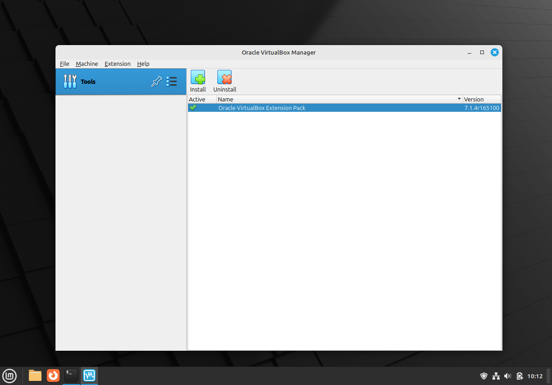This screenshot has height=385, width=552.
Task: Click the green active checkmark
Action: tap(193, 108)
